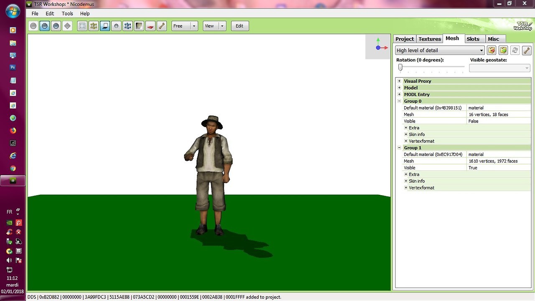Image resolution: width=535 pixels, height=301 pixels.
Task: Click the export mesh icon with red arrow
Action: (x=492, y=50)
